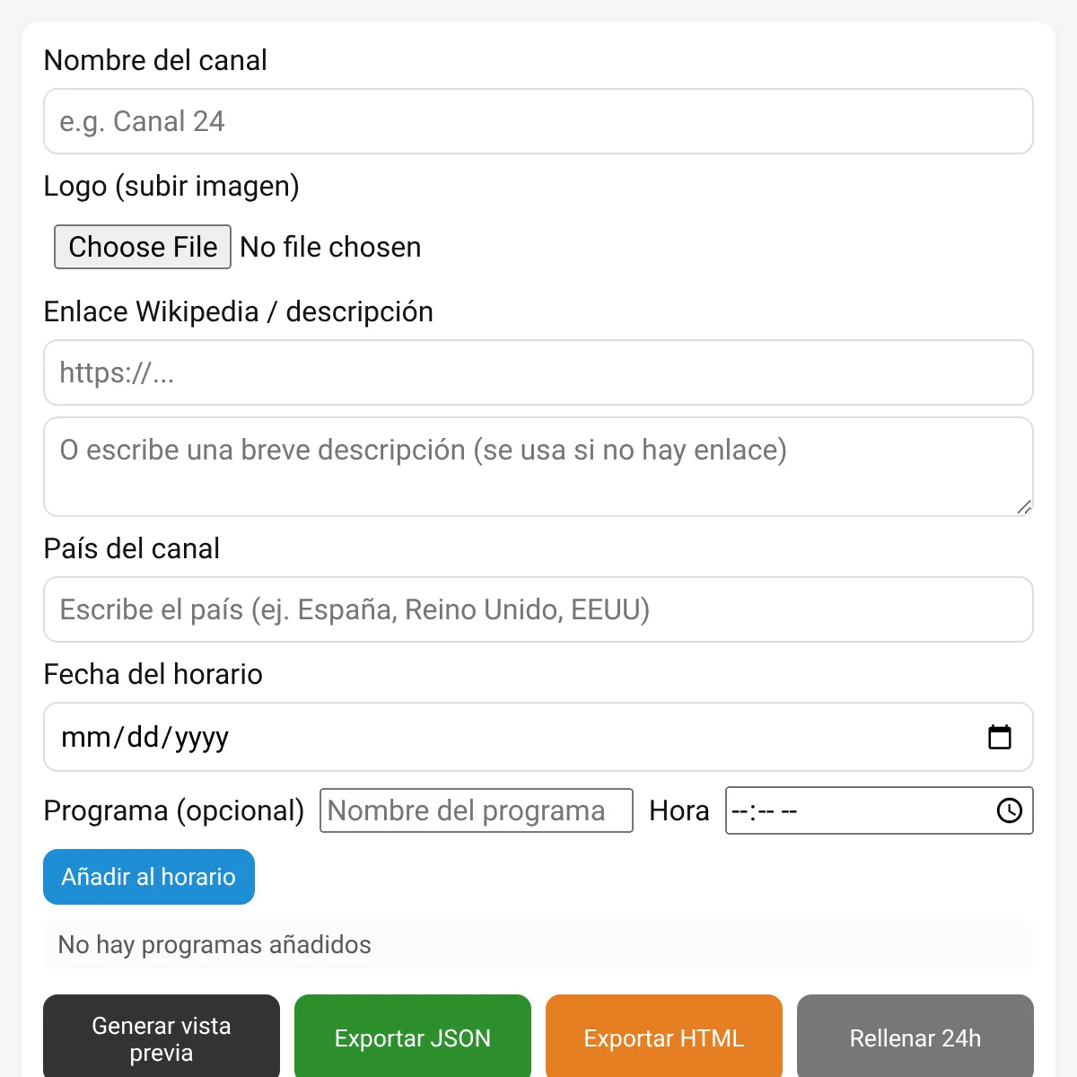
Task: Focus the País del canal field
Action: (538, 609)
